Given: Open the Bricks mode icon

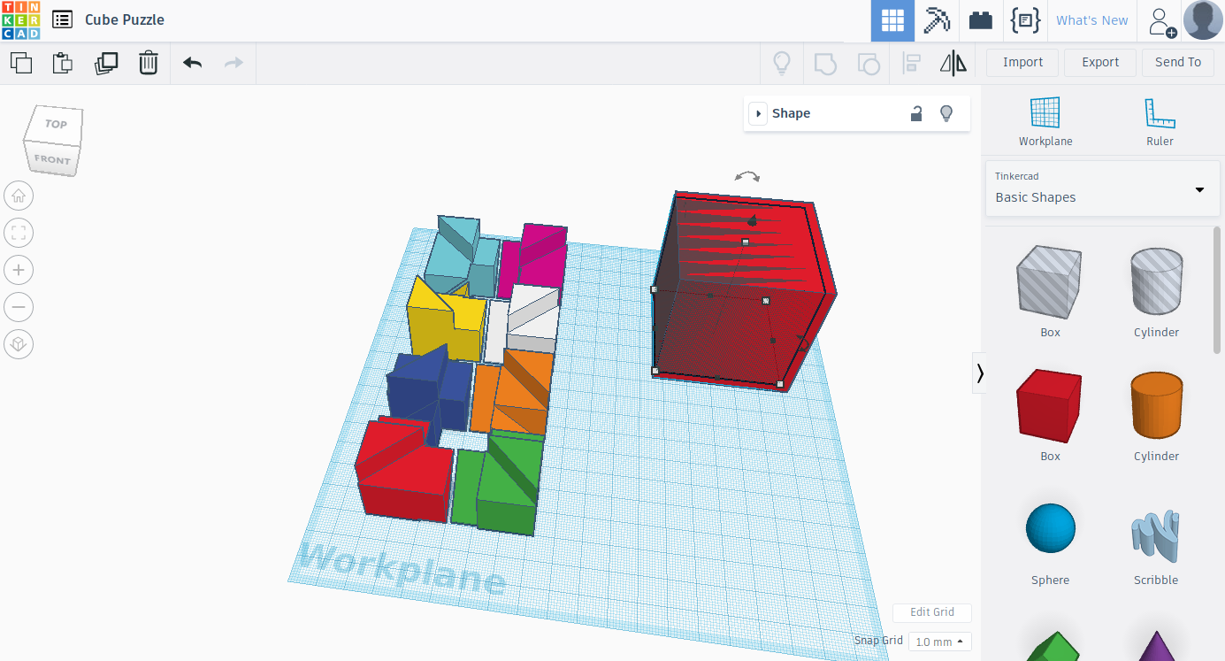Looking at the screenshot, I should pos(981,20).
